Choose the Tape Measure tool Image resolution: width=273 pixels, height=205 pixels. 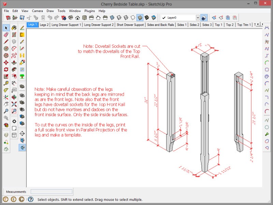[x=6, y=83]
